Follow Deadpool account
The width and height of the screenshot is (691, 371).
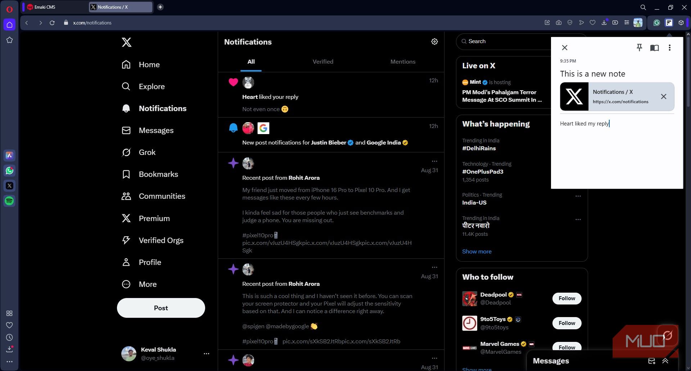tap(567, 298)
